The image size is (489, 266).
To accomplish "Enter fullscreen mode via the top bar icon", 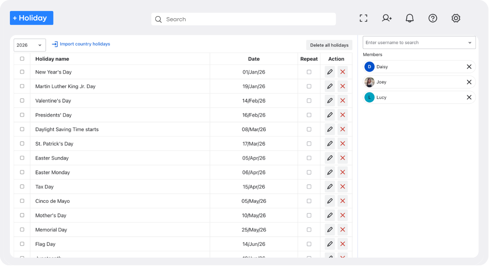I will pyautogui.click(x=363, y=18).
